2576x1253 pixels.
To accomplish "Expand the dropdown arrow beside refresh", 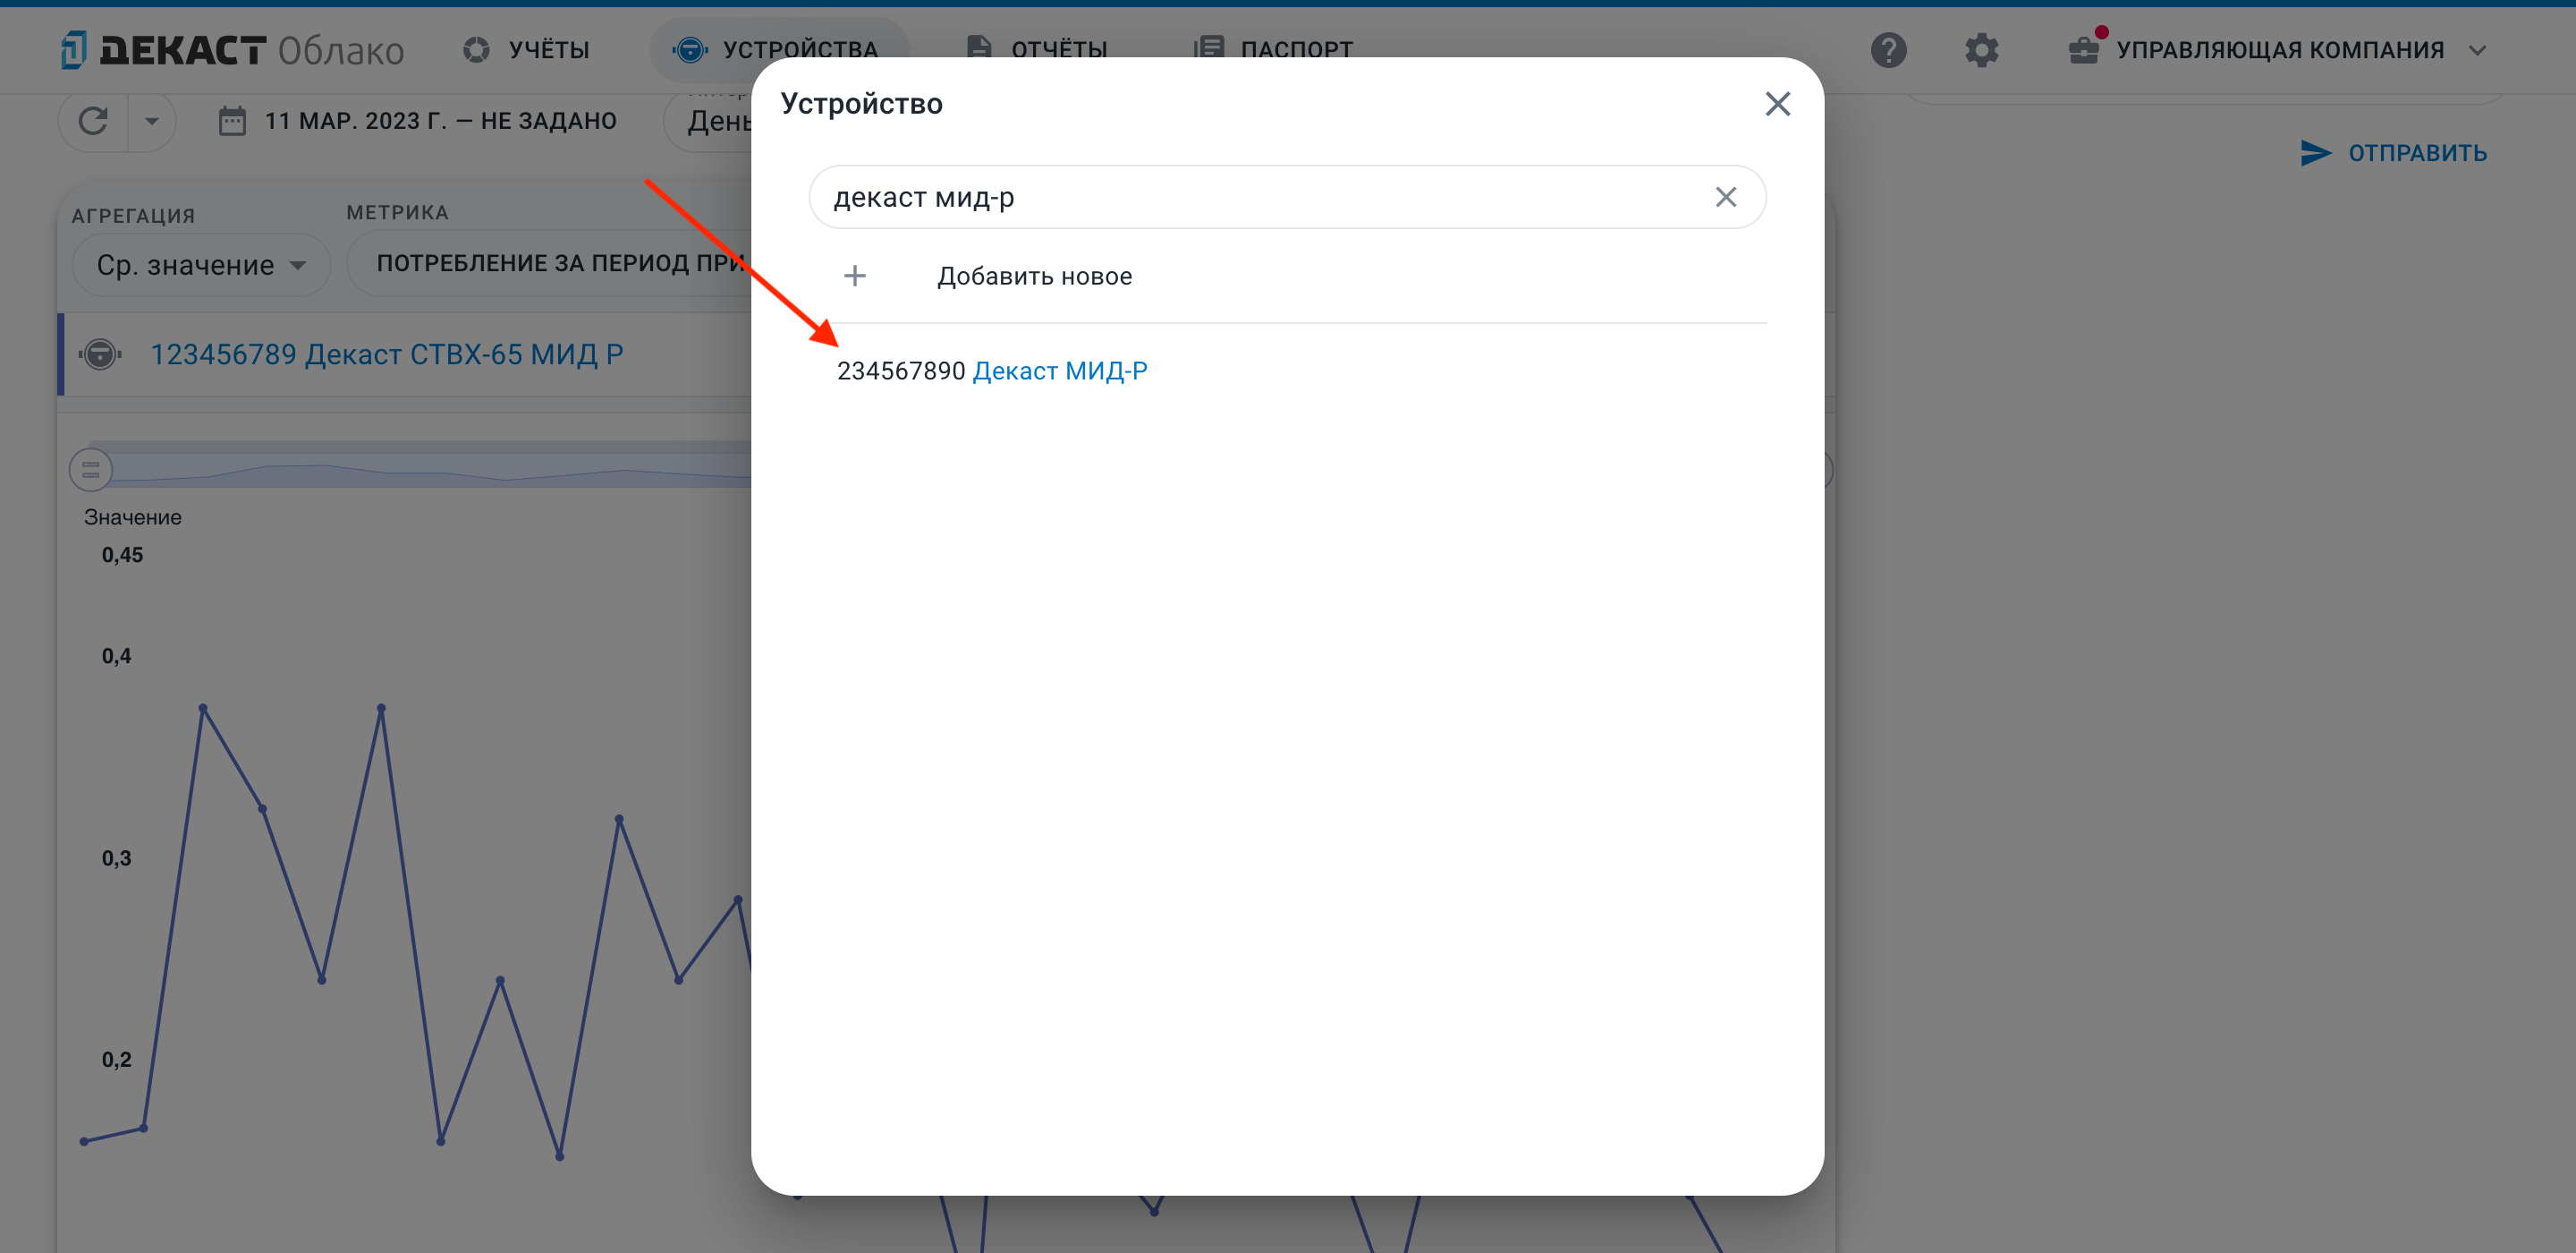I will [152, 121].
